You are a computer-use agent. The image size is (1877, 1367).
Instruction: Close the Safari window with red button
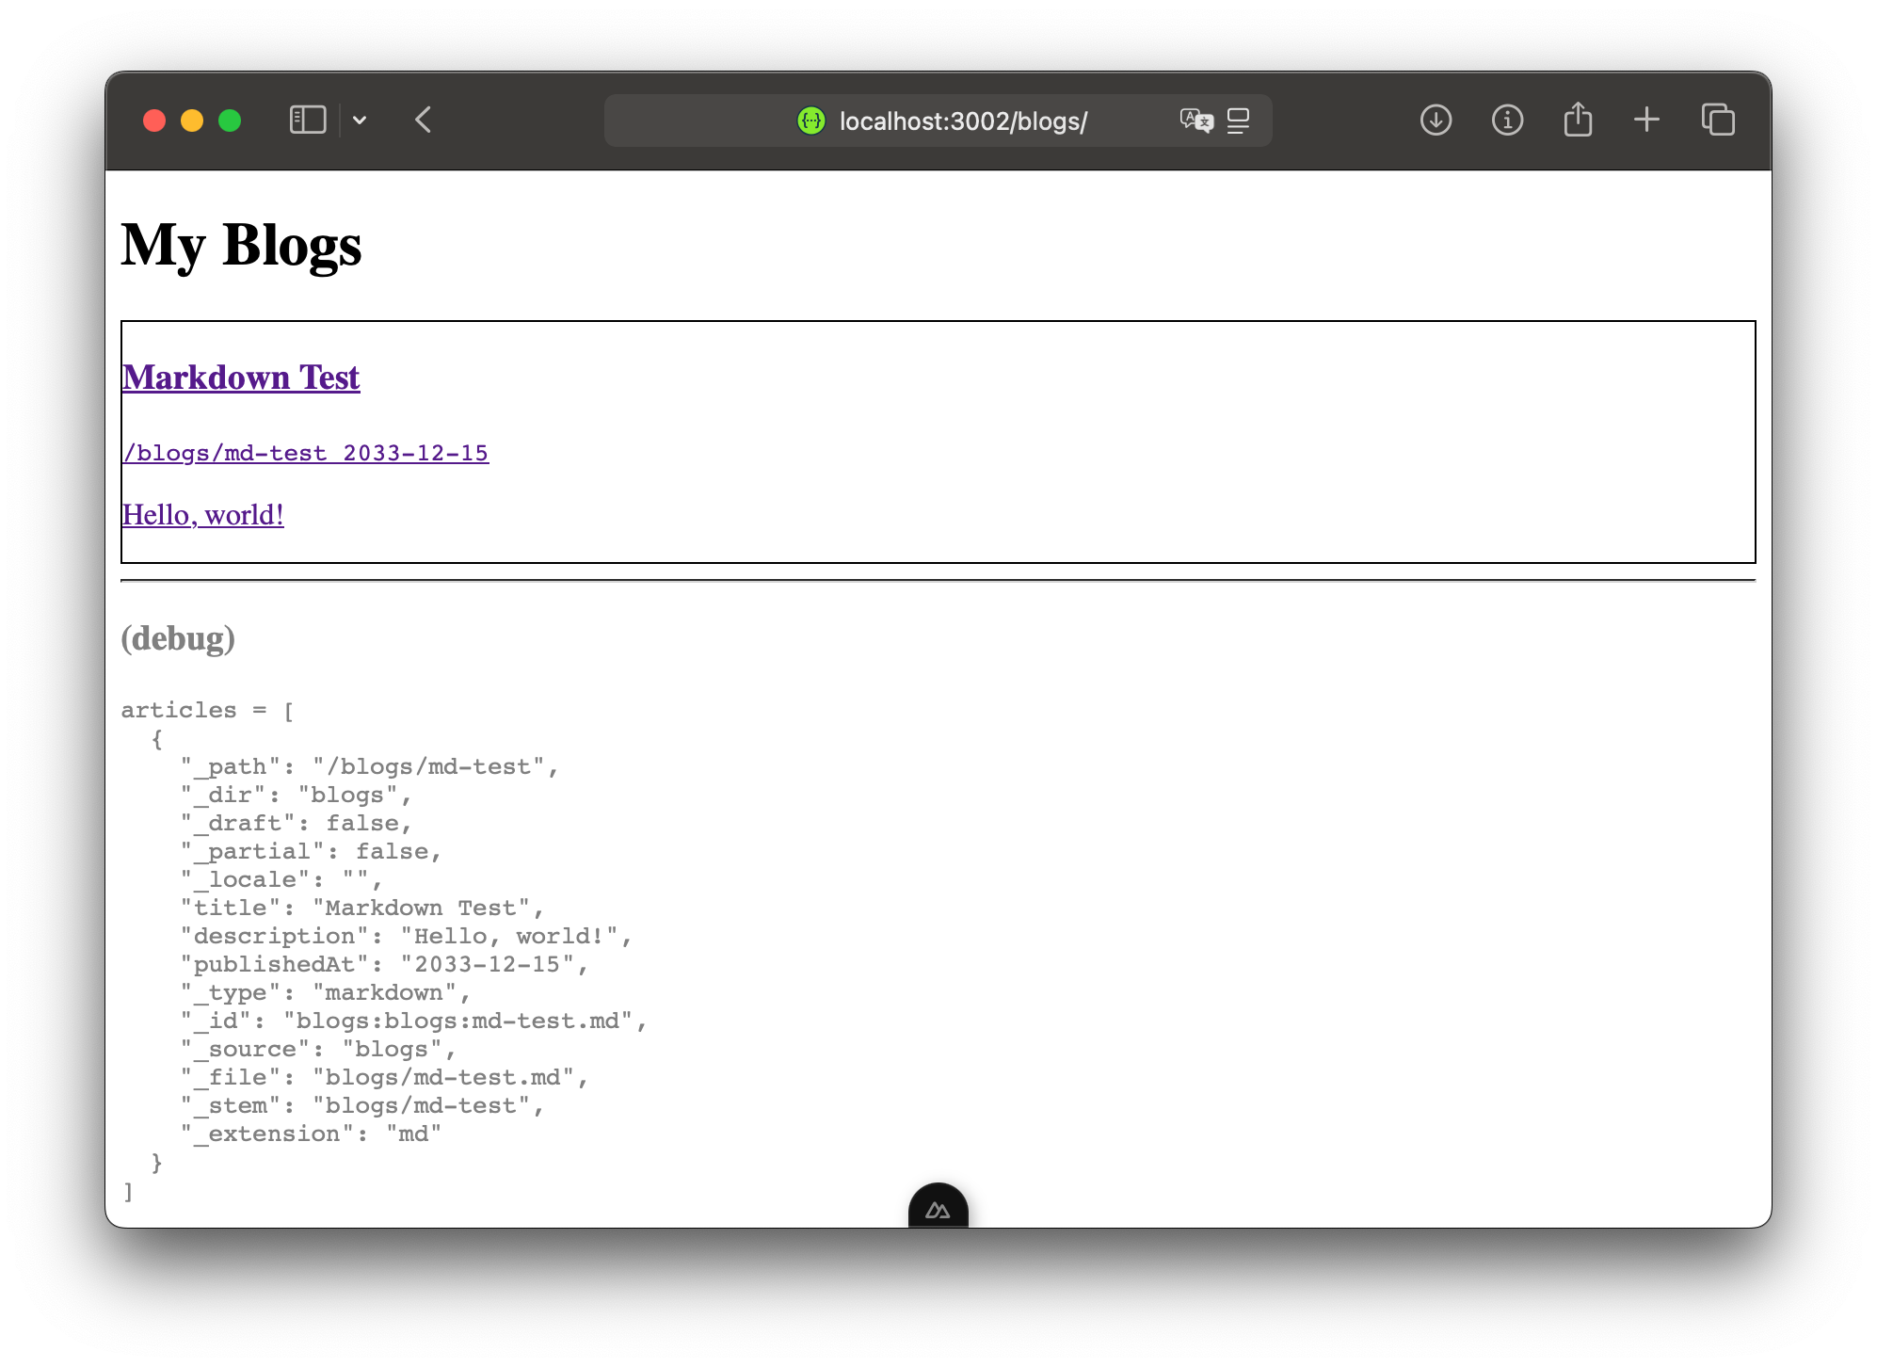154,121
